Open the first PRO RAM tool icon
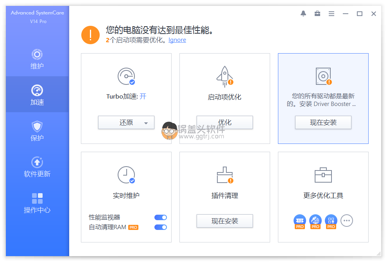The width and height of the screenshot is (387, 262). click(x=299, y=221)
